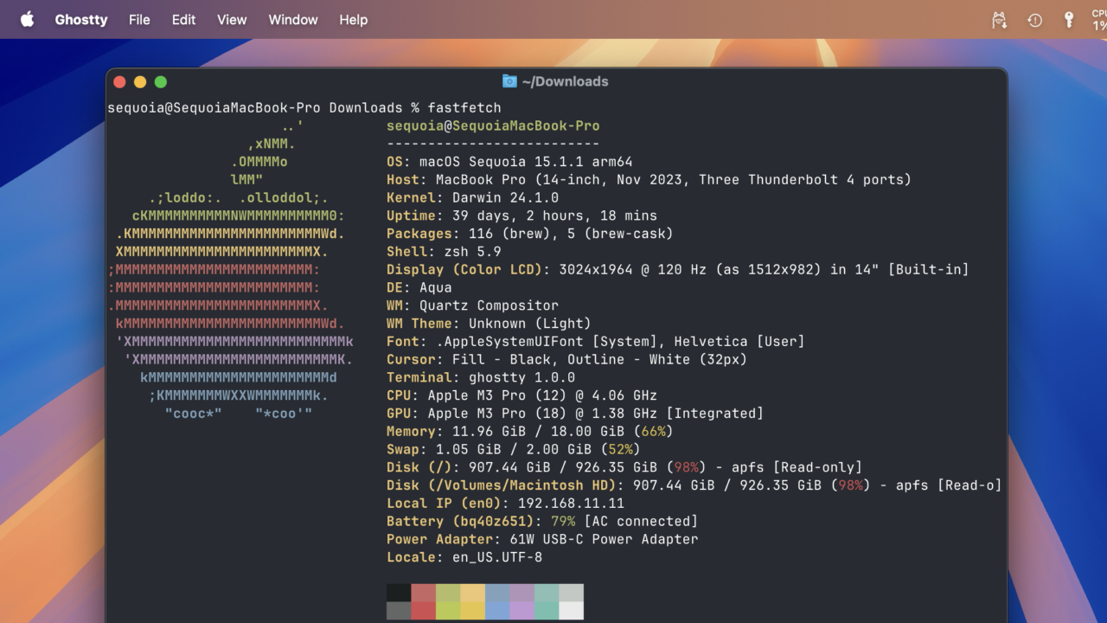Click the DE line Aqua
1107x623 pixels.
tap(419, 287)
